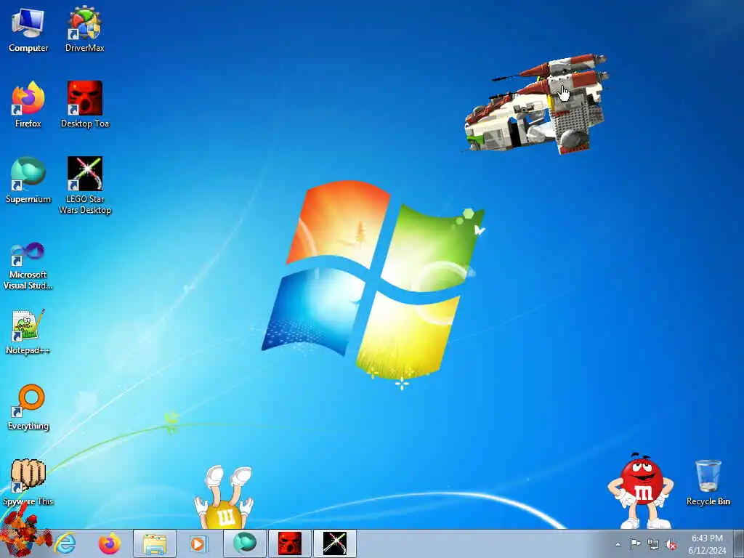Click the Bionicle Start button figure
Screen dimensions: 744x558
tap(24, 531)
